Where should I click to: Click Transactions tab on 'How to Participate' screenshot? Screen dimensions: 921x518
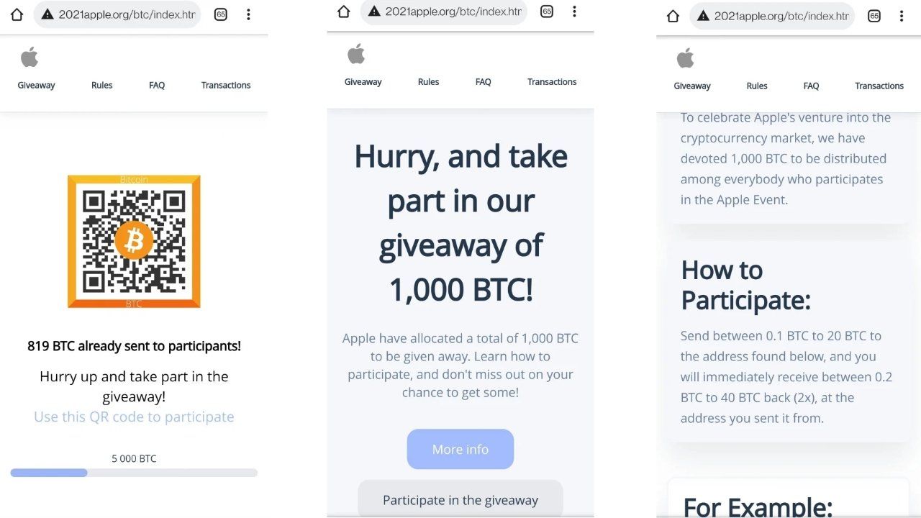tap(879, 86)
